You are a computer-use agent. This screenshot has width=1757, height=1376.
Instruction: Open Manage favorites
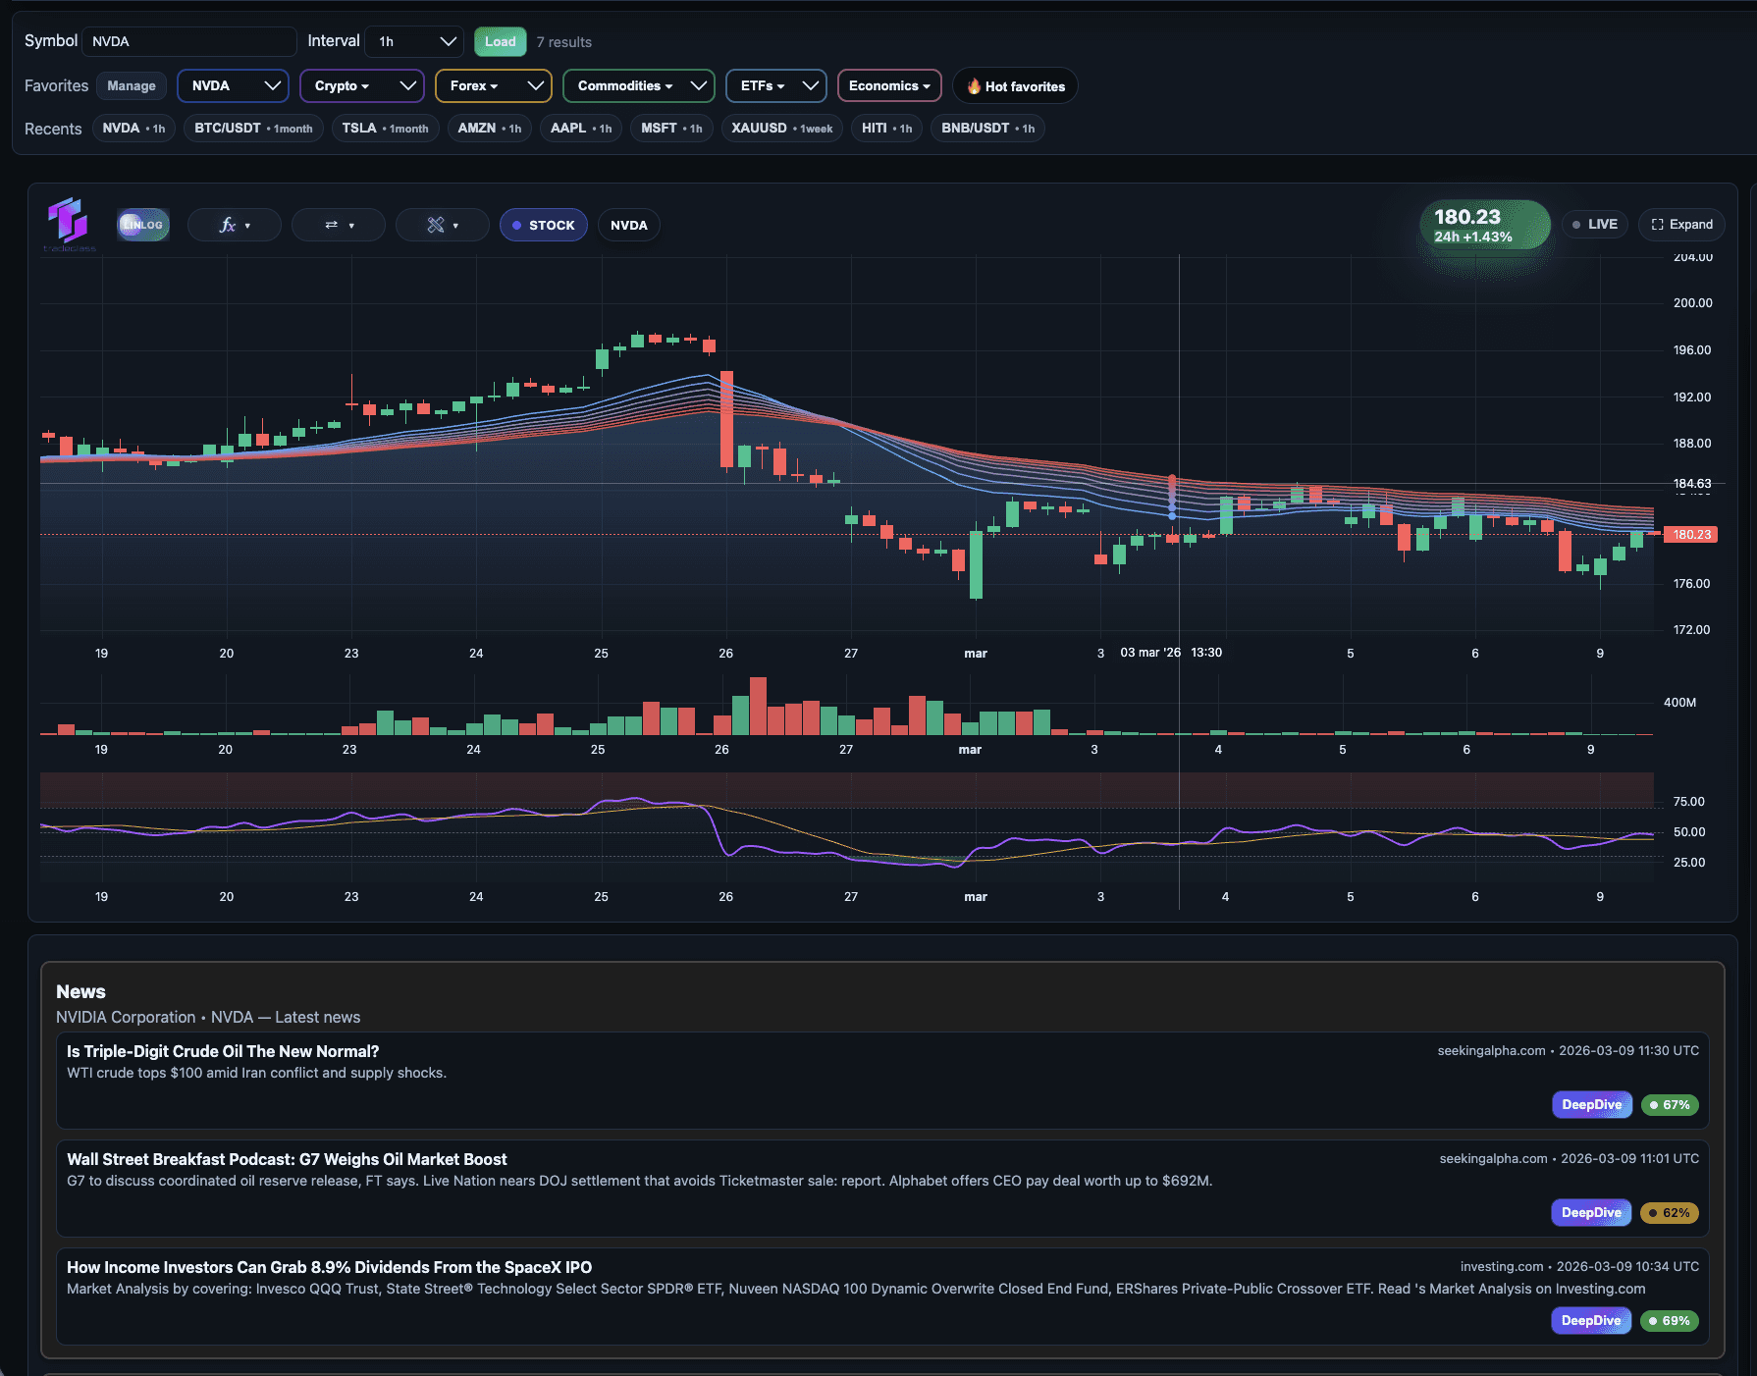point(132,85)
